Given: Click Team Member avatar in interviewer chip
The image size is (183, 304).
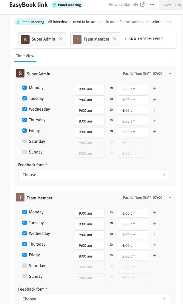Looking at the screenshot, I should click(x=77, y=39).
